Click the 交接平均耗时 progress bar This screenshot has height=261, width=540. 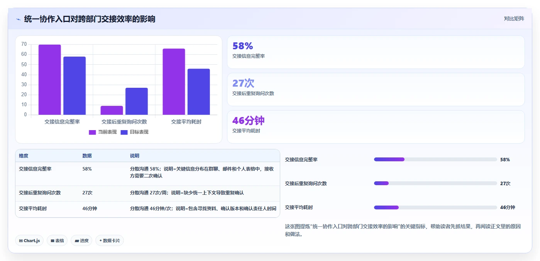pos(435,207)
